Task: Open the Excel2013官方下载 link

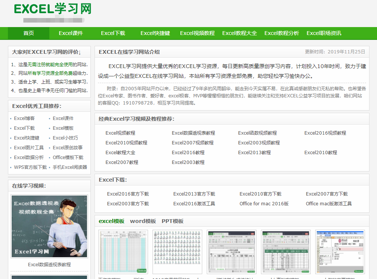Action: pyautogui.click(x=194, y=194)
